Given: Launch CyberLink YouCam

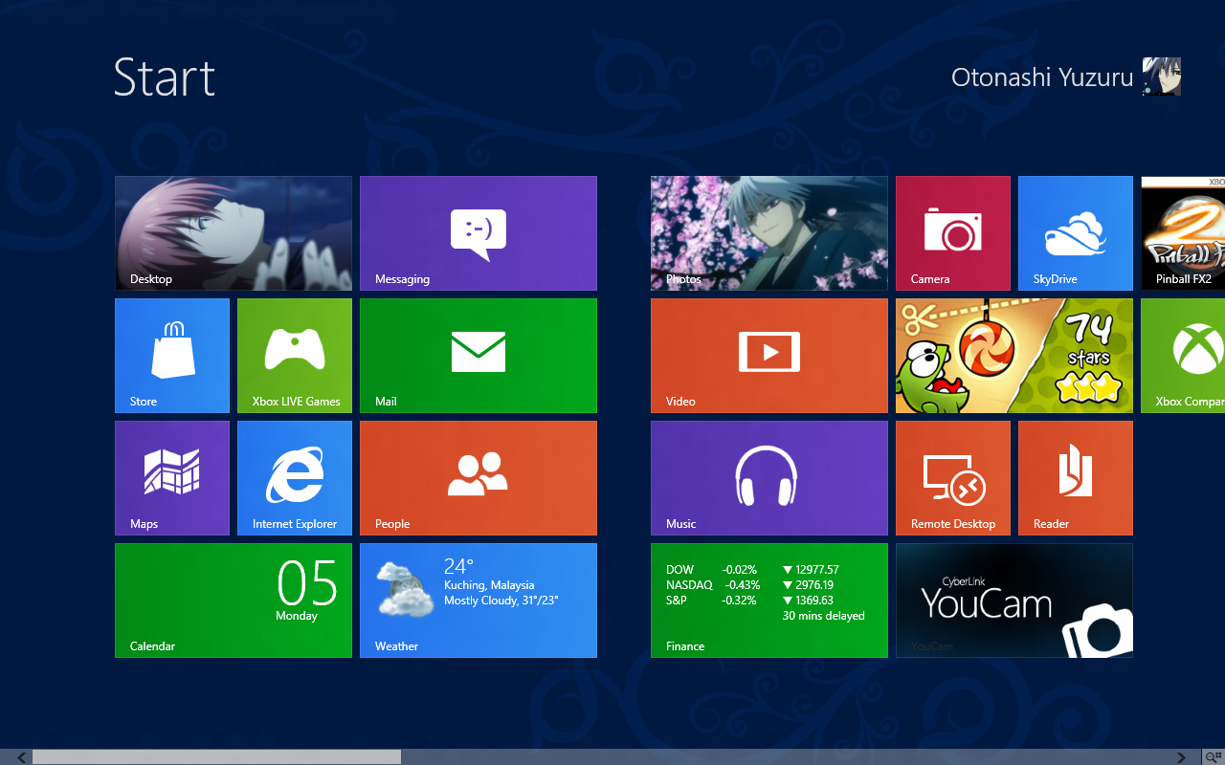Looking at the screenshot, I should tap(1013, 600).
